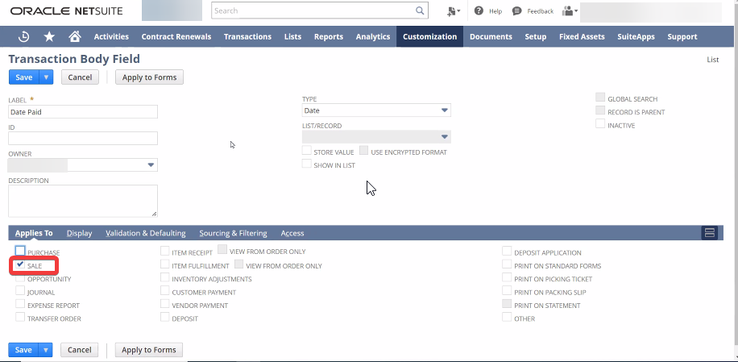Open the Type dropdown set to Date
The height and width of the screenshot is (362, 738).
point(376,110)
